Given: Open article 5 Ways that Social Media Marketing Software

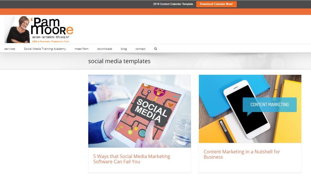Looking at the screenshot, I should coord(132,159).
